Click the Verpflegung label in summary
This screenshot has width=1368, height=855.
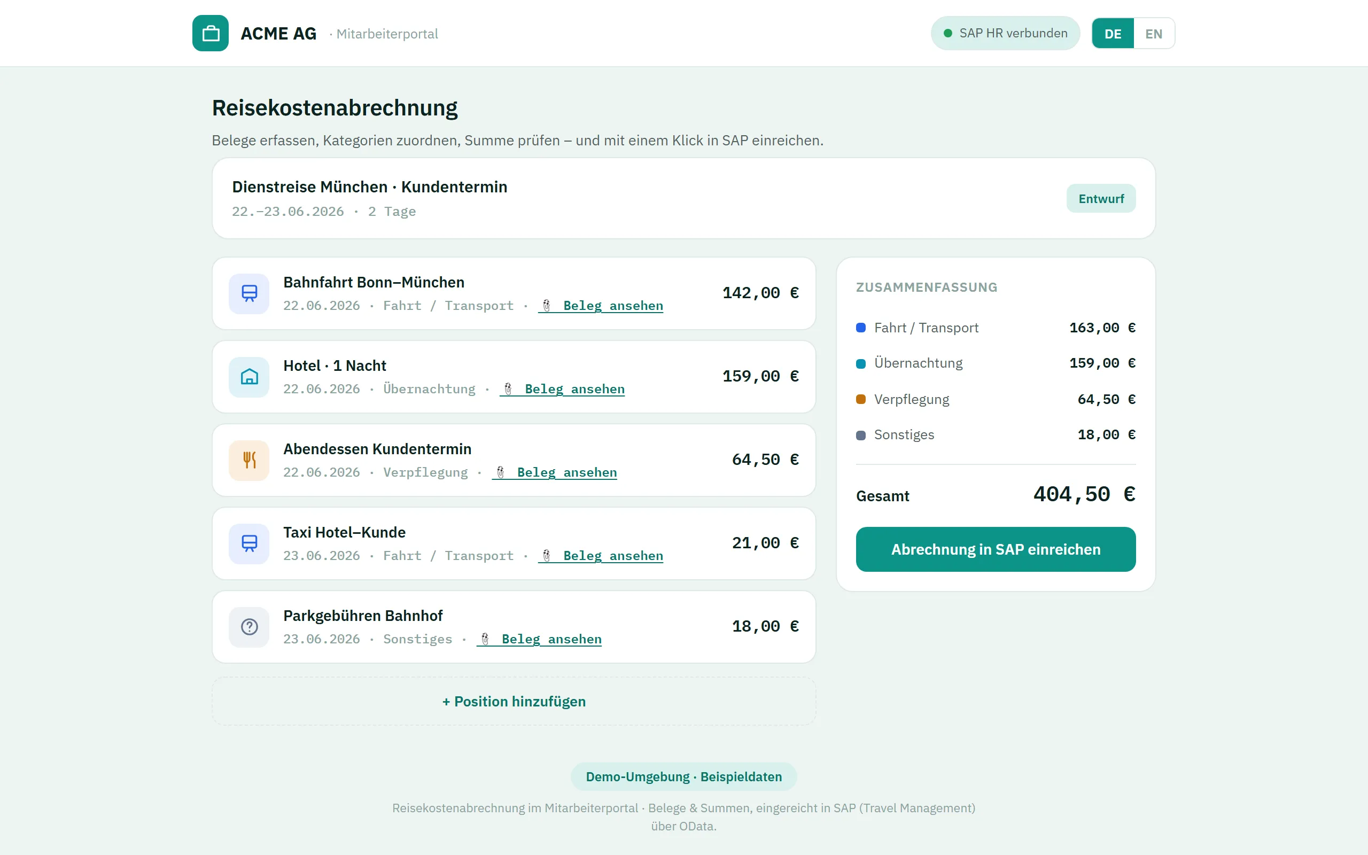(911, 399)
